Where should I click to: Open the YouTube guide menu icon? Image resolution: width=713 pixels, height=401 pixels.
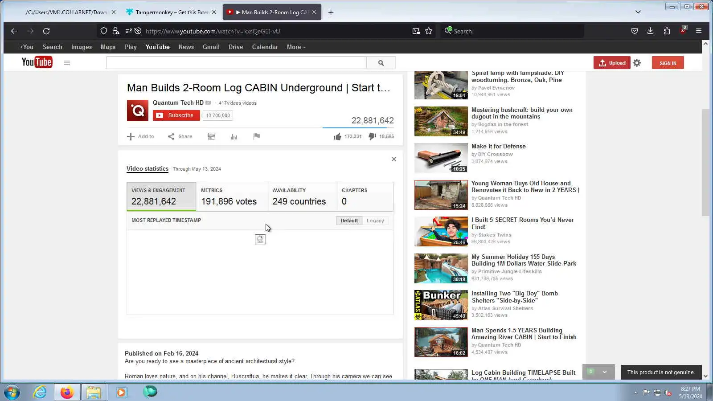(67, 63)
